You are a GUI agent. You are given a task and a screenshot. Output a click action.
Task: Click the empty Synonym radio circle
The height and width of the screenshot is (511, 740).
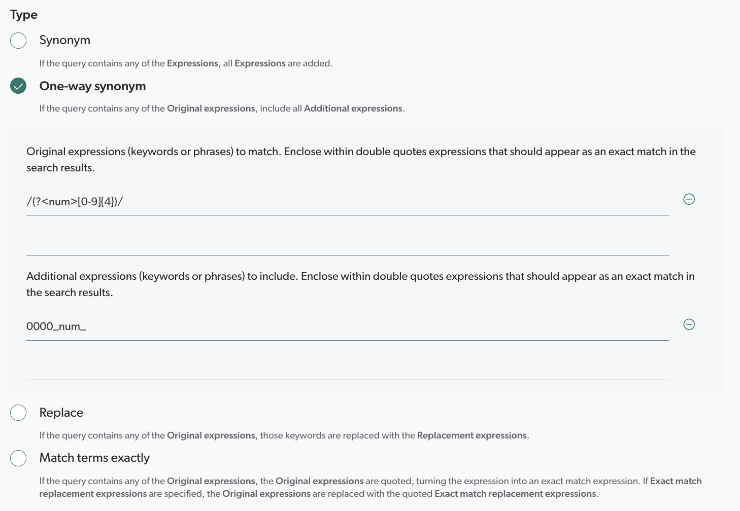tap(18, 40)
